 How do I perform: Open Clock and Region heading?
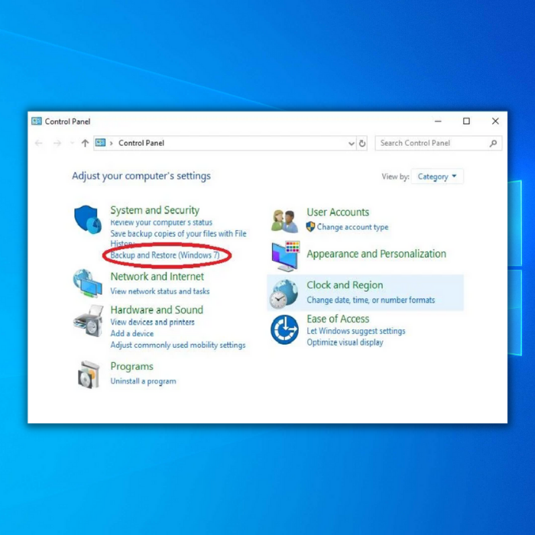point(345,285)
